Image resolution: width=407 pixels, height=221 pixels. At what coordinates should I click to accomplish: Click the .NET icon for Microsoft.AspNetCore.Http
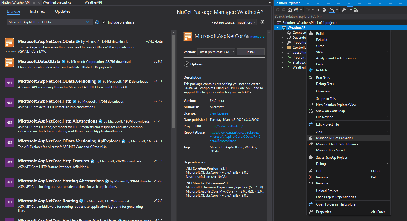(9, 103)
